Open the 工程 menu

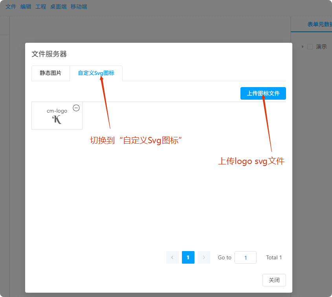tap(40, 7)
